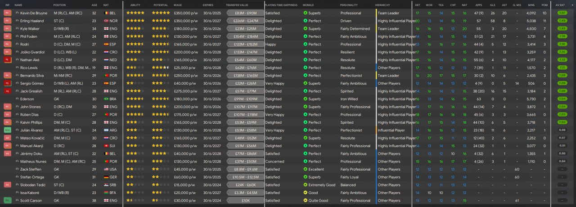Click the info icon left of Rico Lewis
This screenshot has height=207, width=576.
coord(17,67)
